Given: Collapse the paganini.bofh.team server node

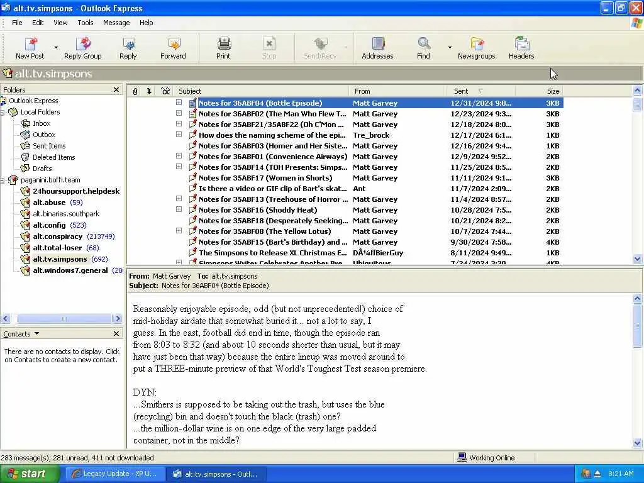Looking at the screenshot, I should pos(3,180).
